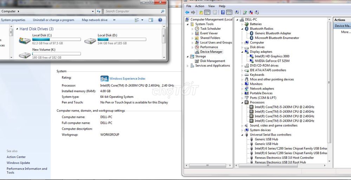This screenshot has width=351, height=180.
Task: Select Device Manager in the console tree
Action: click(211, 52)
